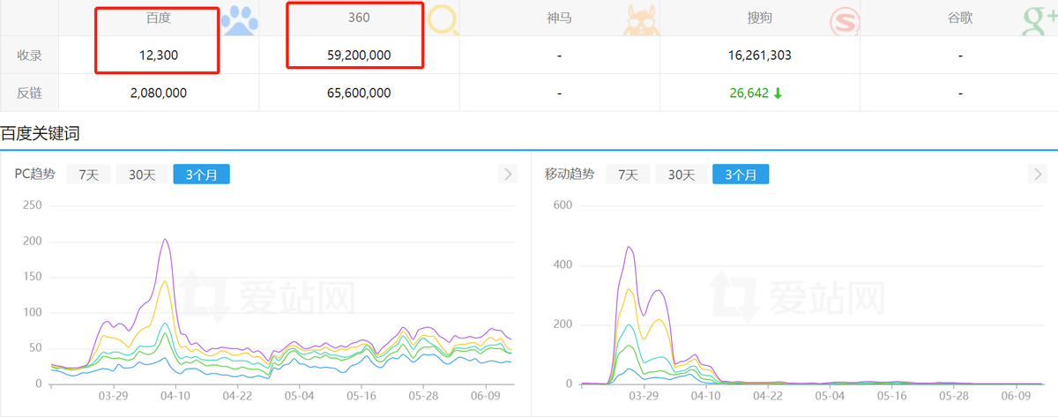Click the 04-10 date label on PC chart

(x=176, y=397)
